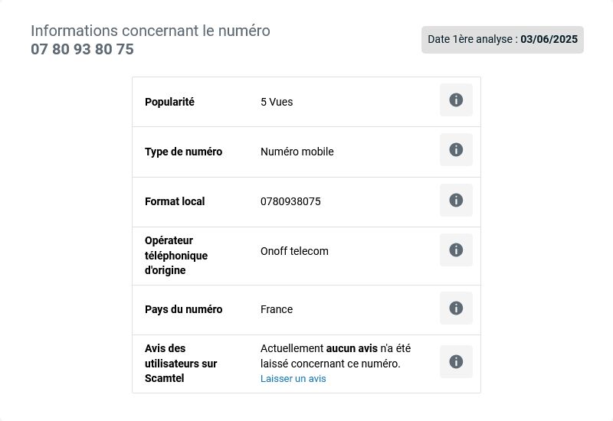
Task: Click the info icon for Popularité
Action: [x=456, y=100]
